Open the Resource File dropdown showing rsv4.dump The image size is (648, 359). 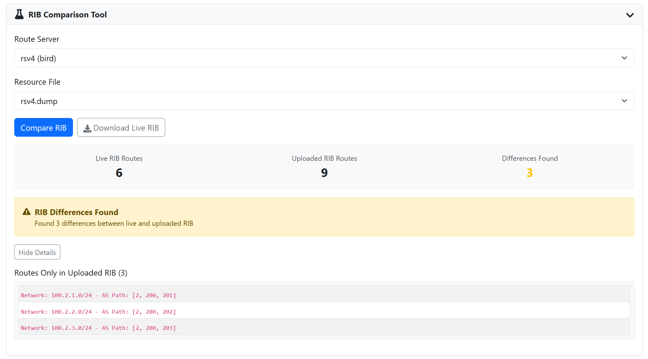click(324, 101)
